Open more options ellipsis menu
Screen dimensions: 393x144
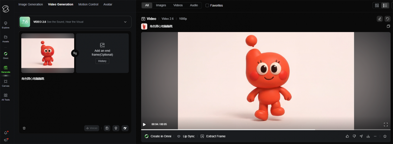[375, 136]
